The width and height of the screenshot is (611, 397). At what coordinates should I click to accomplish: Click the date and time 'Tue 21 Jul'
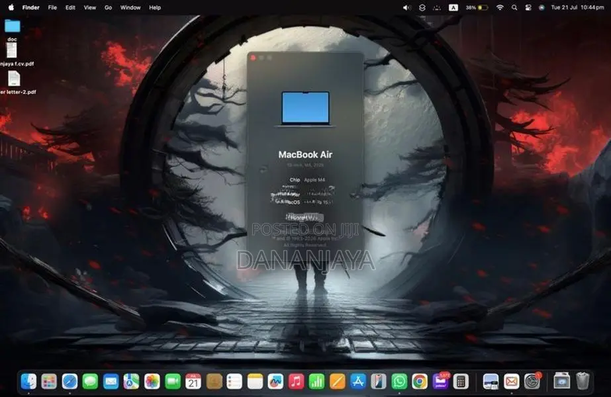pos(577,7)
